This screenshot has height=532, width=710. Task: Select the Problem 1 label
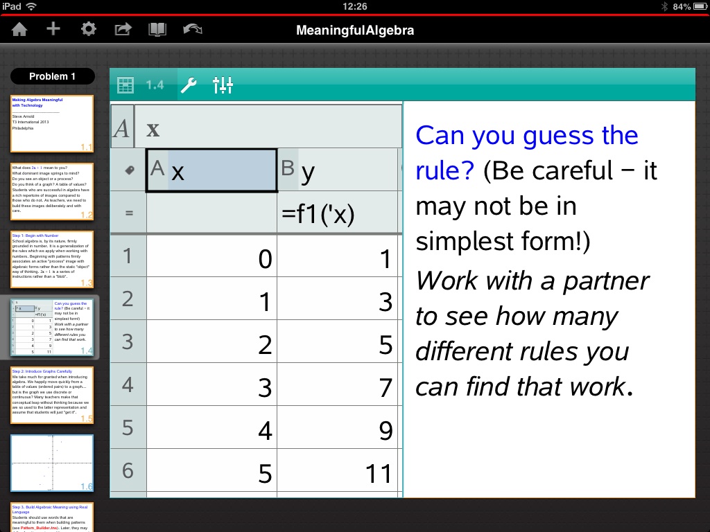click(x=52, y=76)
